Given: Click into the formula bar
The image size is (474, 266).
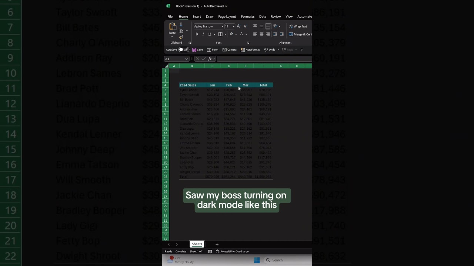Looking at the screenshot, I should pos(264,59).
